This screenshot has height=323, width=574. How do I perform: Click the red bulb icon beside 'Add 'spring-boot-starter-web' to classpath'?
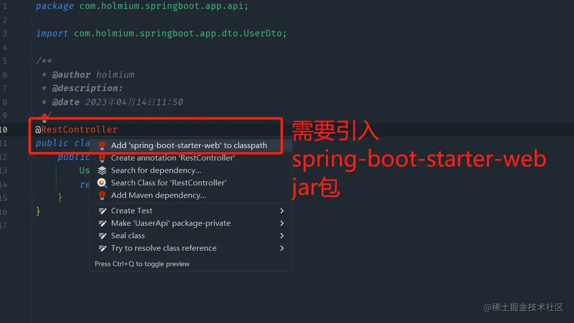102,145
